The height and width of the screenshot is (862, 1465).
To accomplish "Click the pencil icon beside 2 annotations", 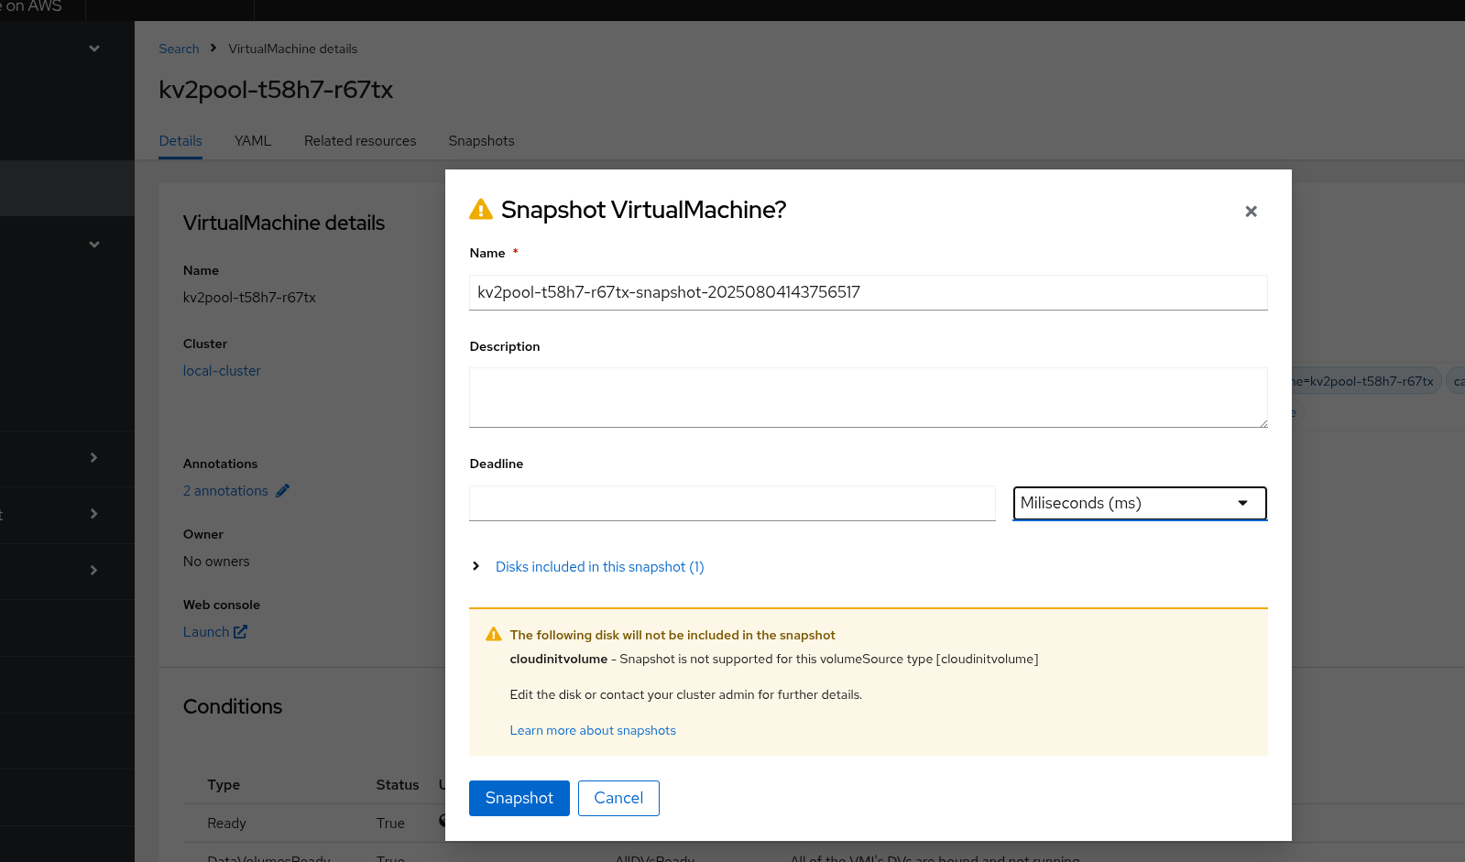I will tap(283, 491).
